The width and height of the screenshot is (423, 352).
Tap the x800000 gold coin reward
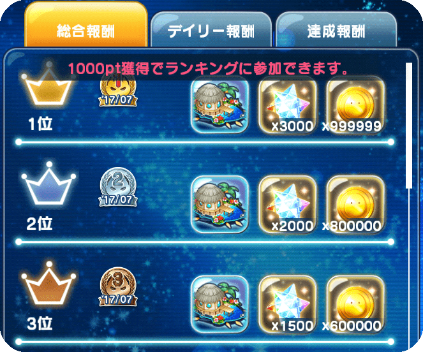355,205
